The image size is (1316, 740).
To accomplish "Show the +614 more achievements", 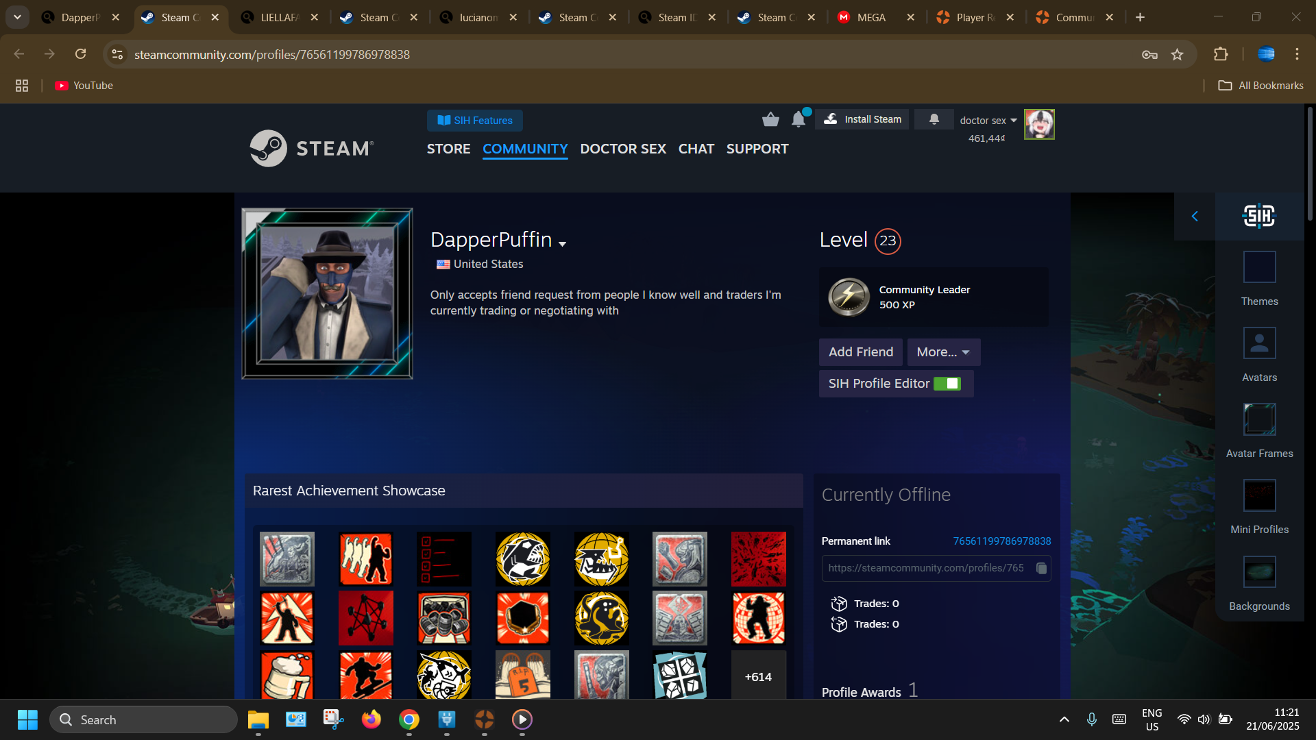I will 758,676.
